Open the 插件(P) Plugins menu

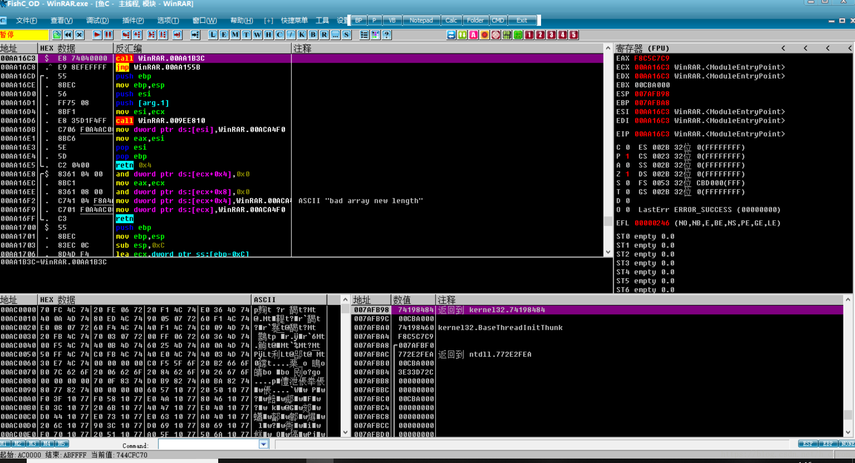coord(133,20)
